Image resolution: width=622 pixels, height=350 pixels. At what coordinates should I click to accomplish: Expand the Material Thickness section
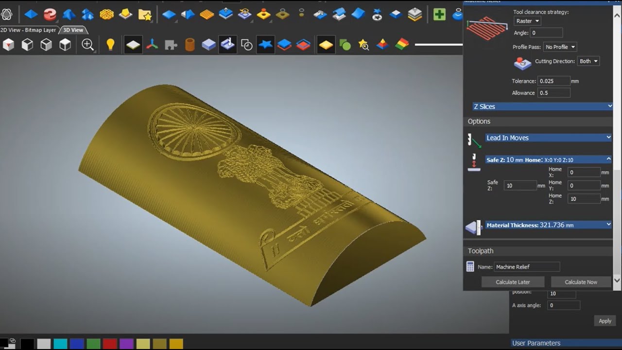548,225
